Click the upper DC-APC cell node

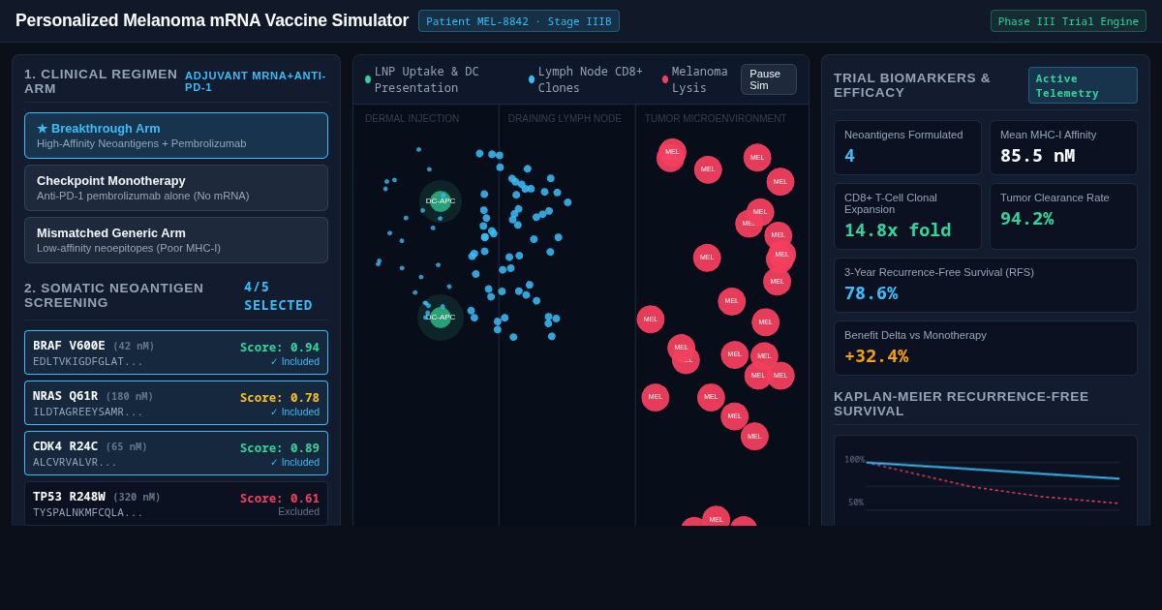pyautogui.click(x=441, y=200)
